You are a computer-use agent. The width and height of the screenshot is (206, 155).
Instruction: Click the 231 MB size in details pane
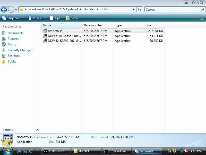(x=61, y=142)
